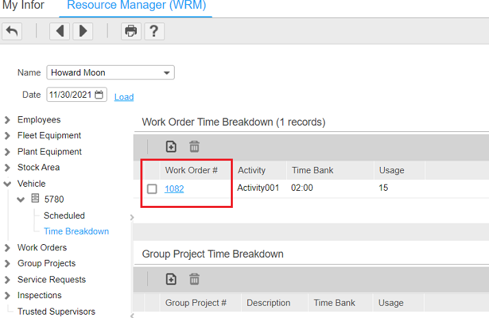The height and width of the screenshot is (318, 489).
Task: Select Scheduled under vehicle 5780
Action: 64,215
